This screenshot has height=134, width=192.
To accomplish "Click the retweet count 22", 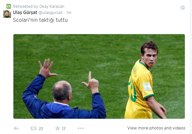I will tap(41, 129).
